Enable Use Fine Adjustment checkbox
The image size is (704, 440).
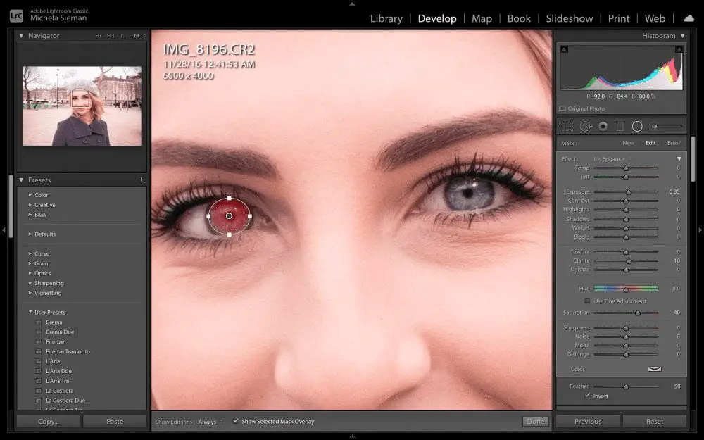587,301
